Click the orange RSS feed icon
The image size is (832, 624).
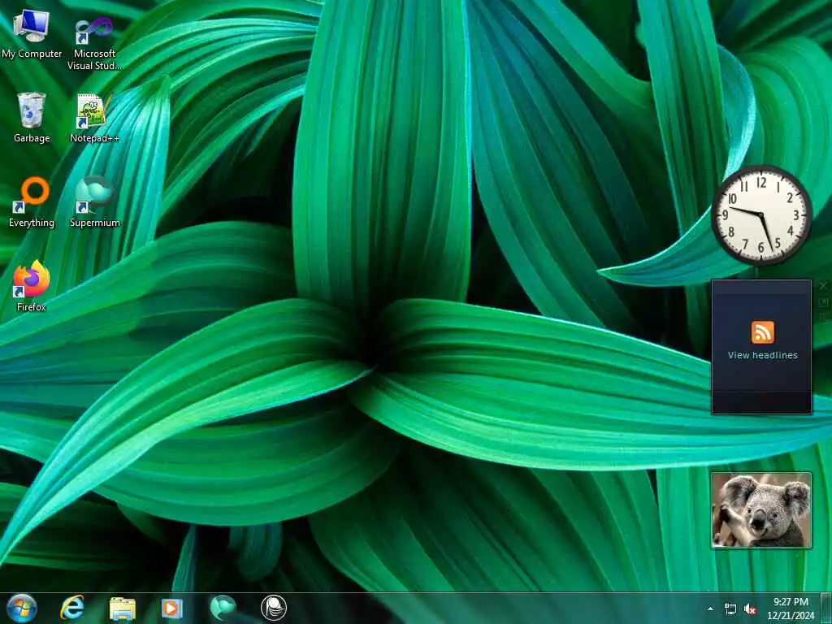[x=762, y=332]
